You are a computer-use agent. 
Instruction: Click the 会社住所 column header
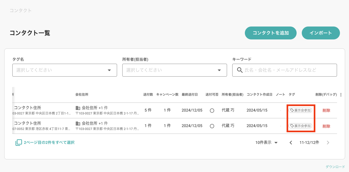click(x=82, y=94)
